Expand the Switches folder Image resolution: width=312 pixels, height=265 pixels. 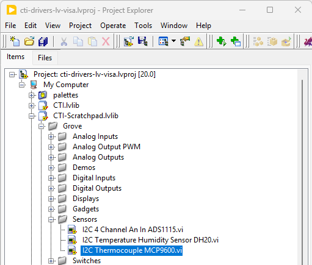tap(51, 261)
